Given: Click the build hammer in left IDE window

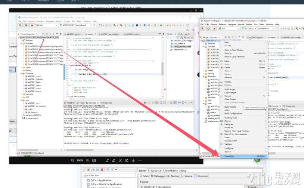Looking at the screenshot, I should click(x=21, y=25).
